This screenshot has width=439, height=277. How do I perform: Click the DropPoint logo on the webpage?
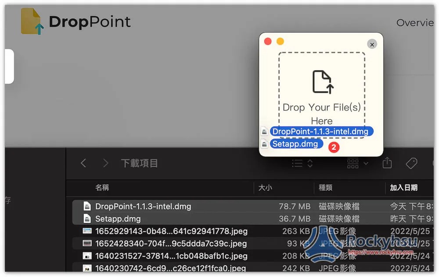coord(76,21)
